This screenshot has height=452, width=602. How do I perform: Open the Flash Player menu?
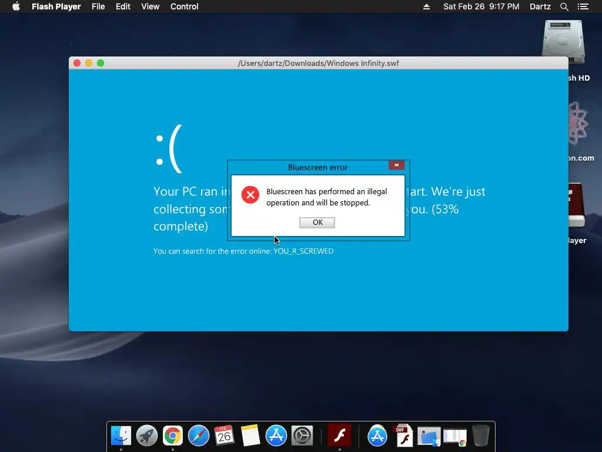tap(56, 6)
